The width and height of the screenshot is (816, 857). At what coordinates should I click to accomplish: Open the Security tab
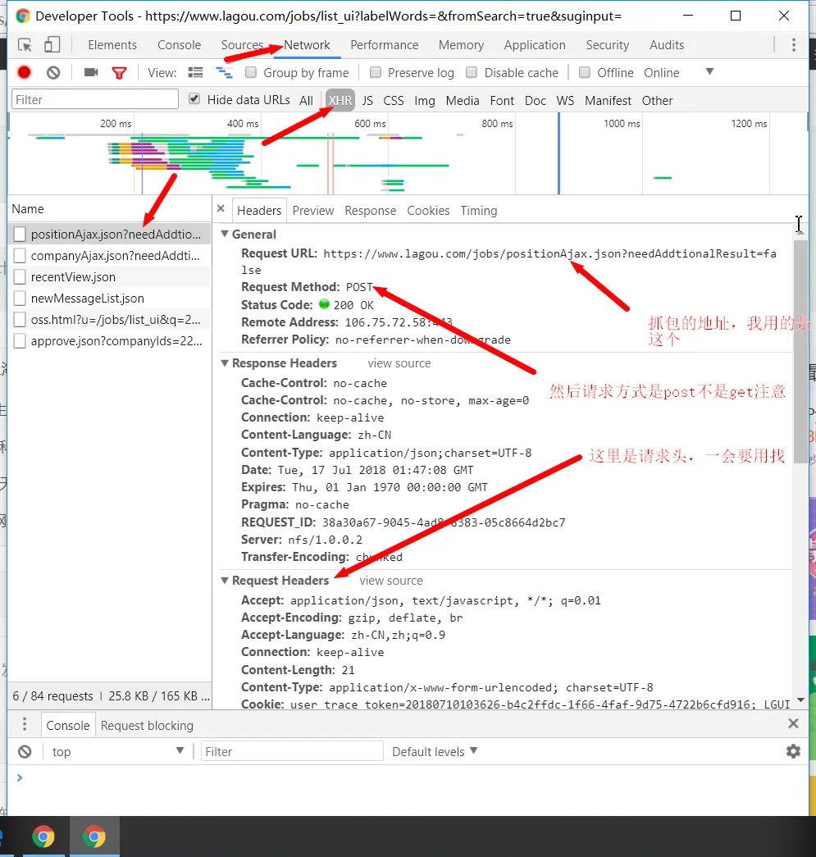(607, 45)
